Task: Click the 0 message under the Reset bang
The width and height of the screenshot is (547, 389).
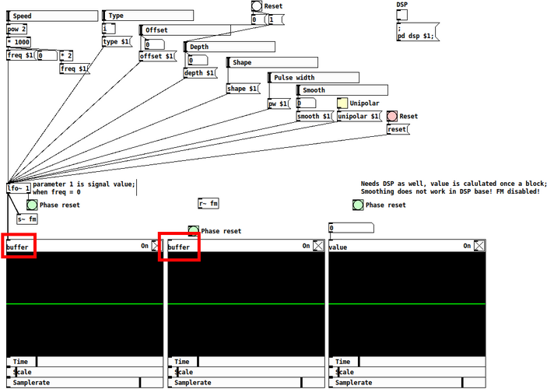Action: (259, 19)
